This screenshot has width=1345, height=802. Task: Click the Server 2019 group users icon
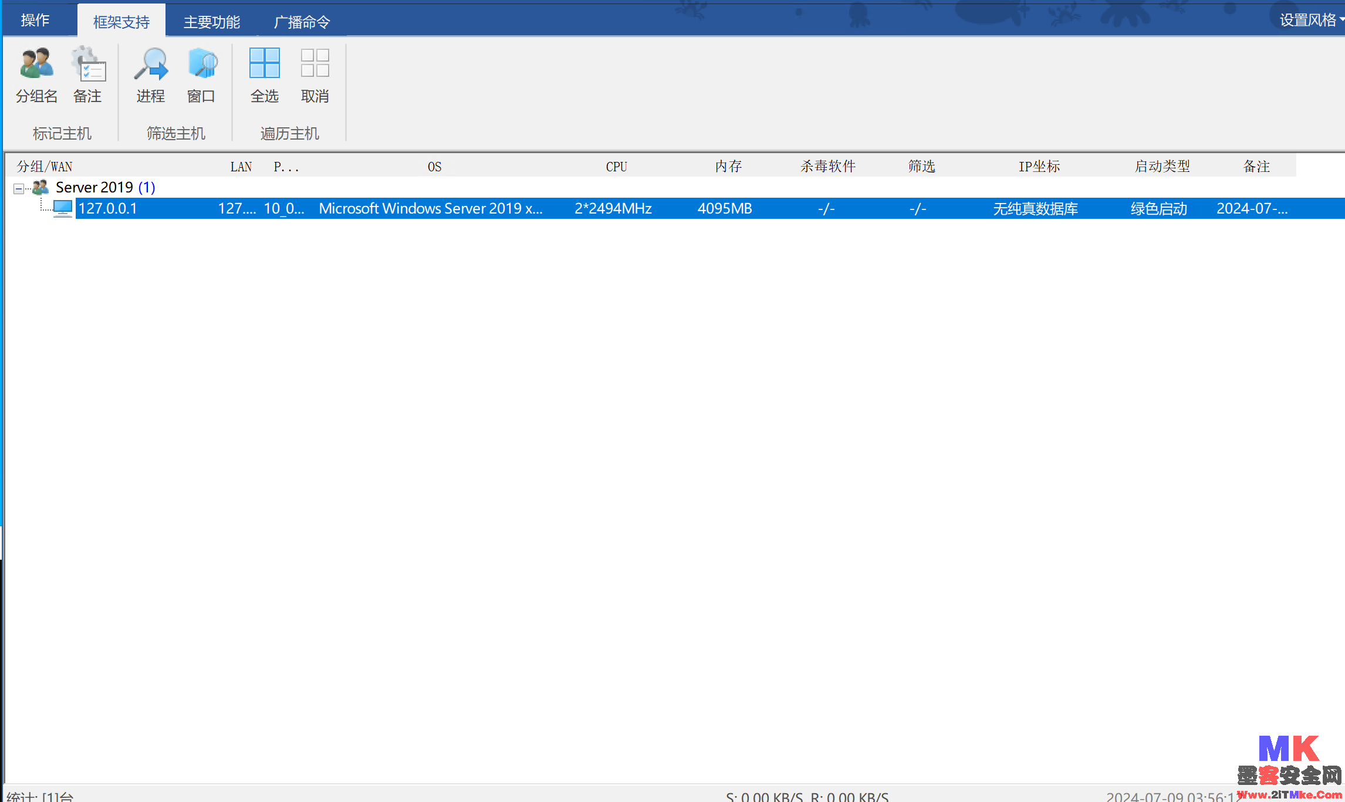pos(40,188)
